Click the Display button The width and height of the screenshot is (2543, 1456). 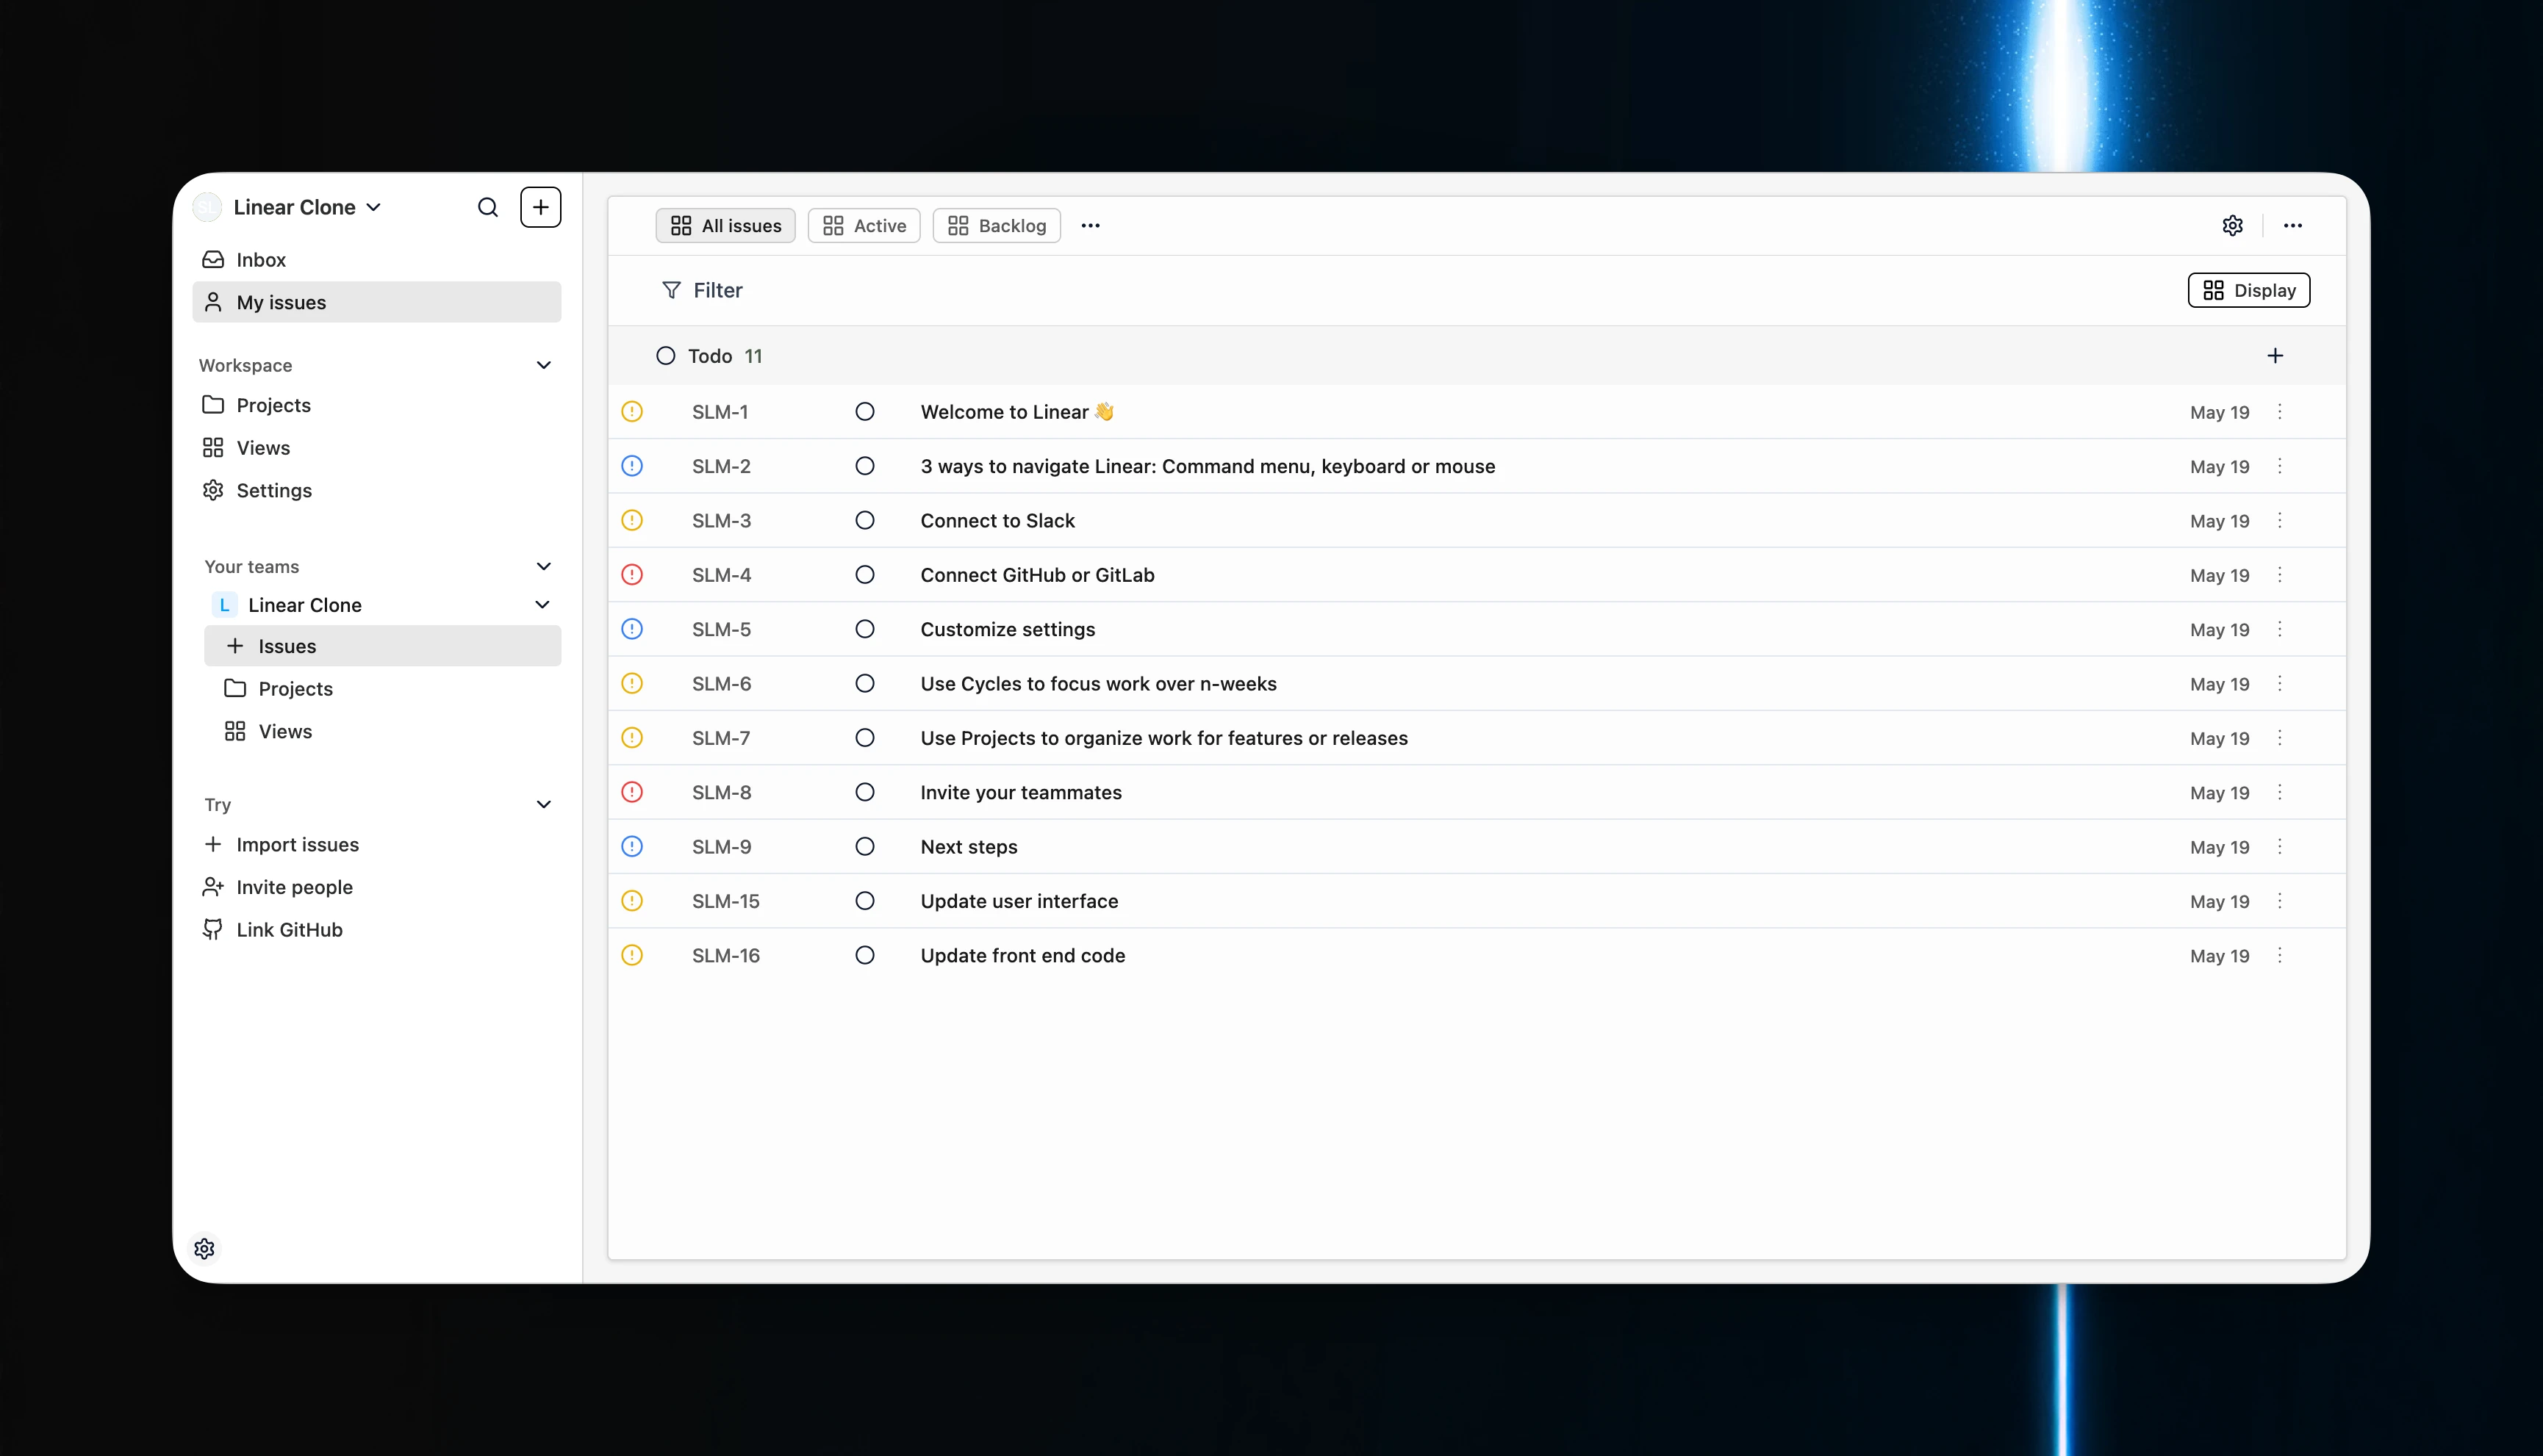(2248, 290)
